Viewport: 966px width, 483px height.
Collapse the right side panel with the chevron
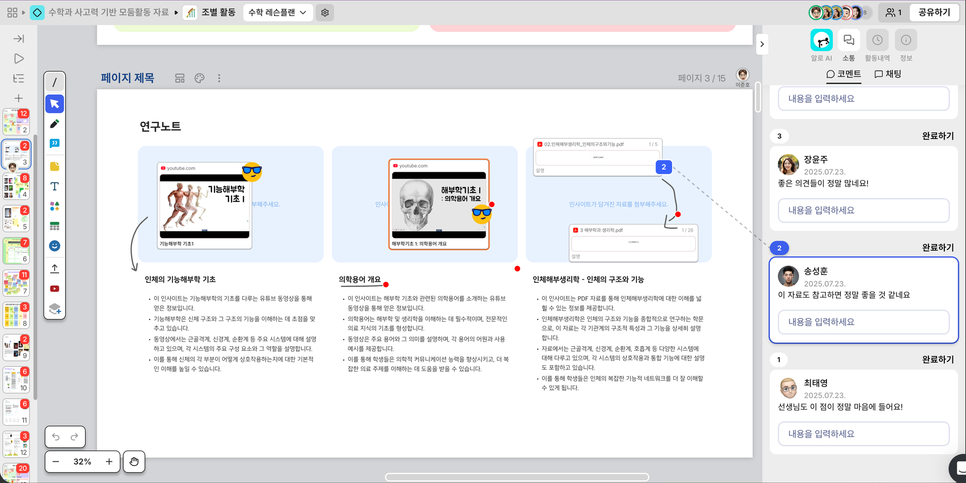pyautogui.click(x=762, y=44)
